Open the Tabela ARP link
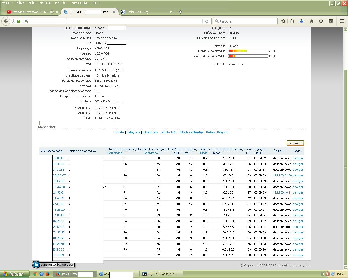The width and height of the screenshot is (348, 278). pos(168,132)
